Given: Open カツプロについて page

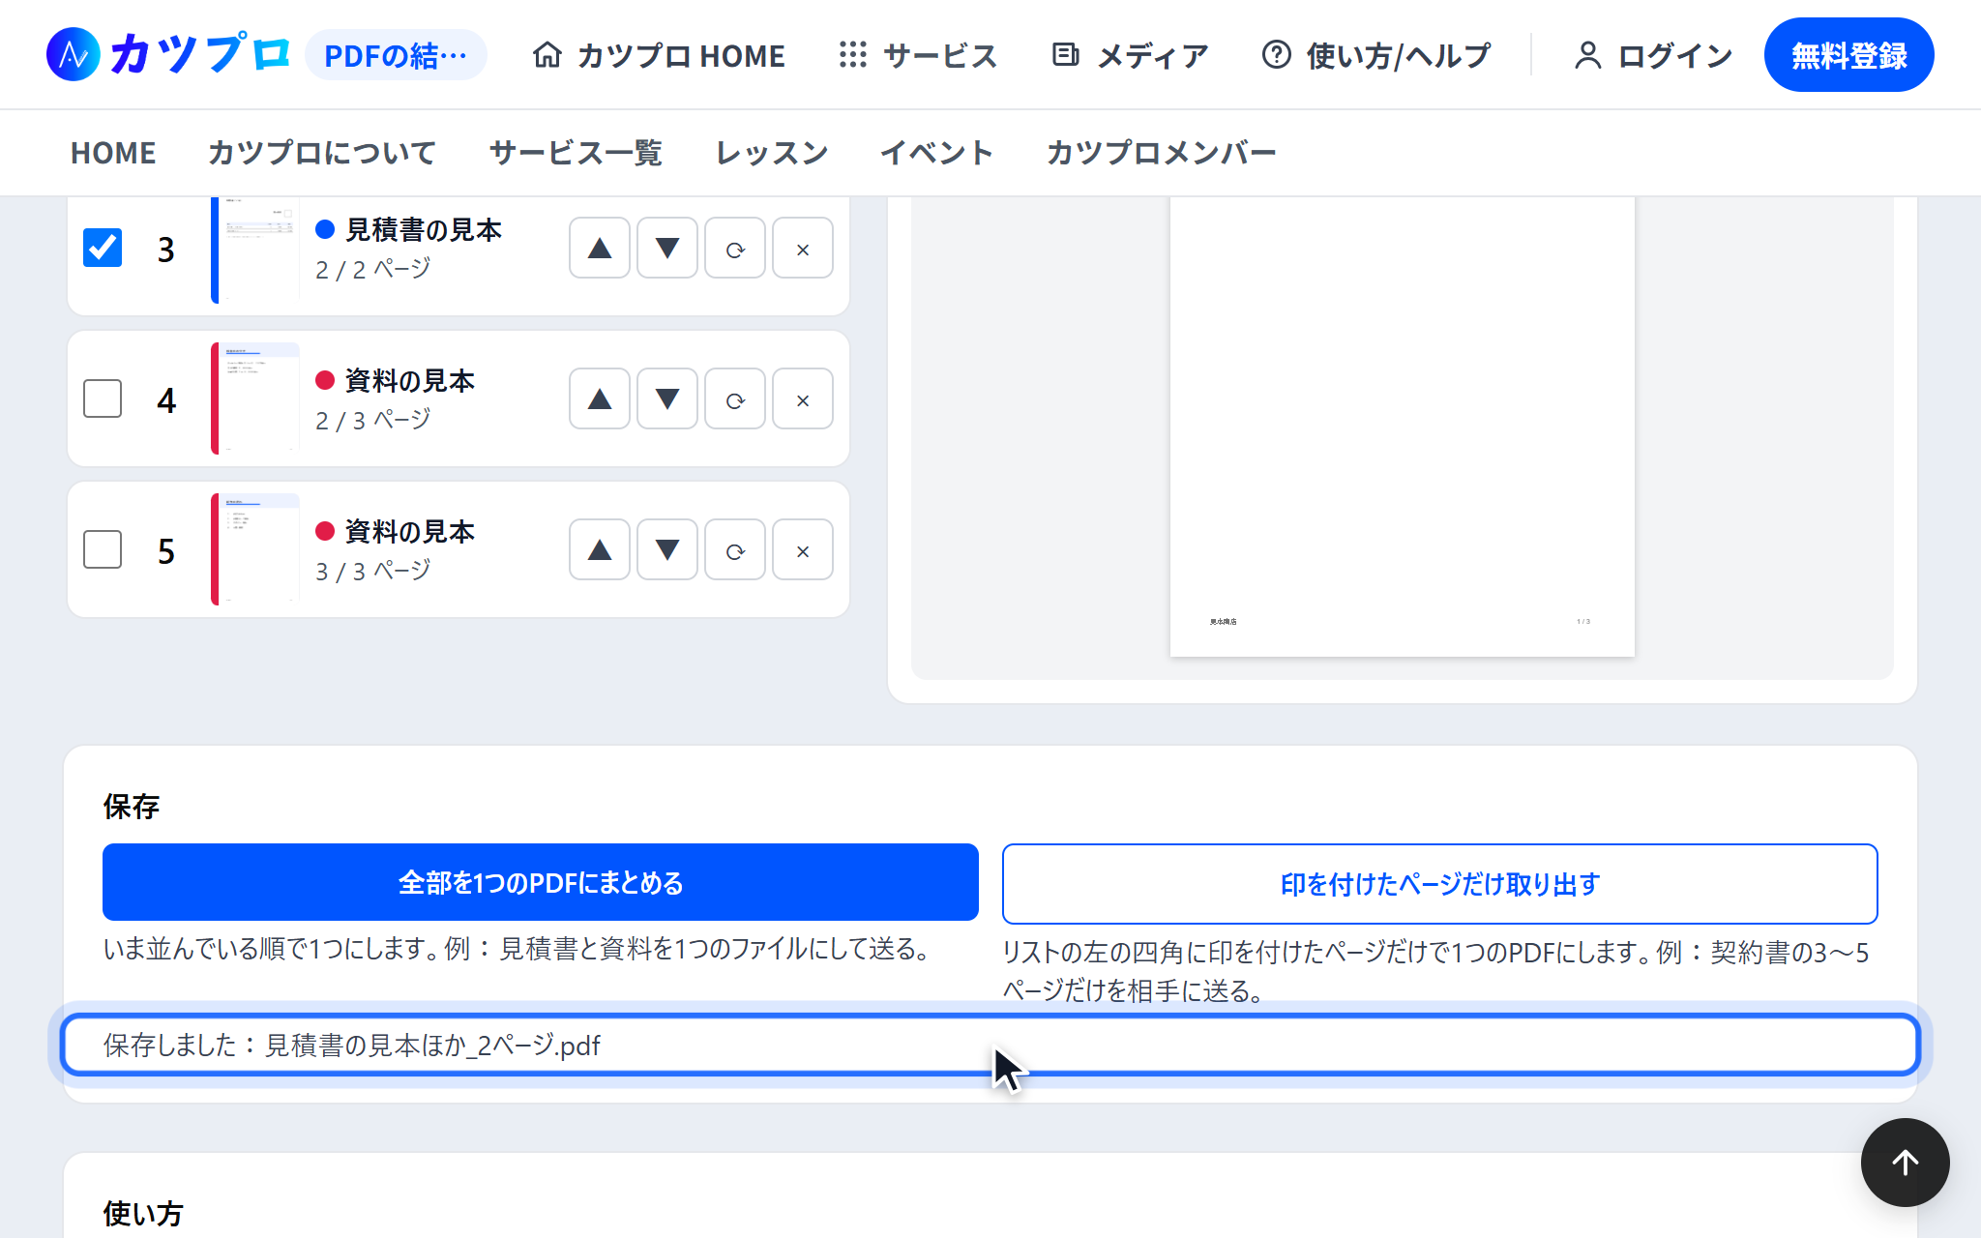Looking at the screenshot, I should 322,153.
